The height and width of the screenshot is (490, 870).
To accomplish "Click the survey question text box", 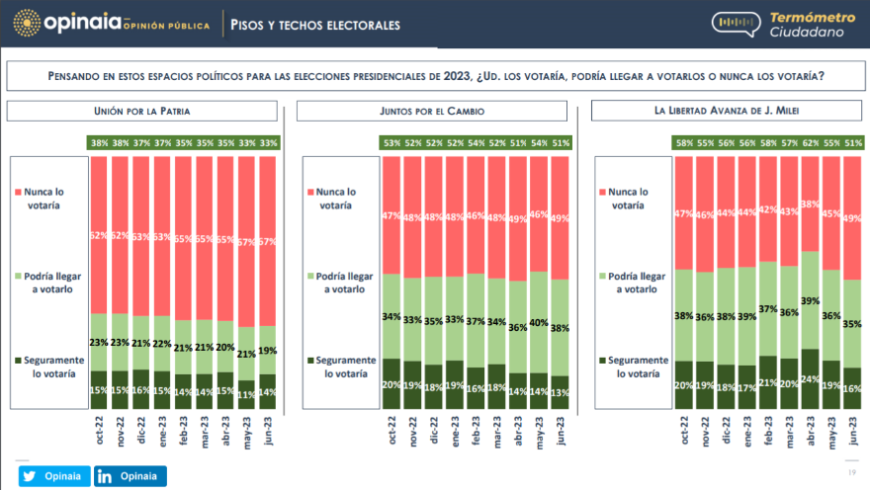I will [x=435, y=76].
